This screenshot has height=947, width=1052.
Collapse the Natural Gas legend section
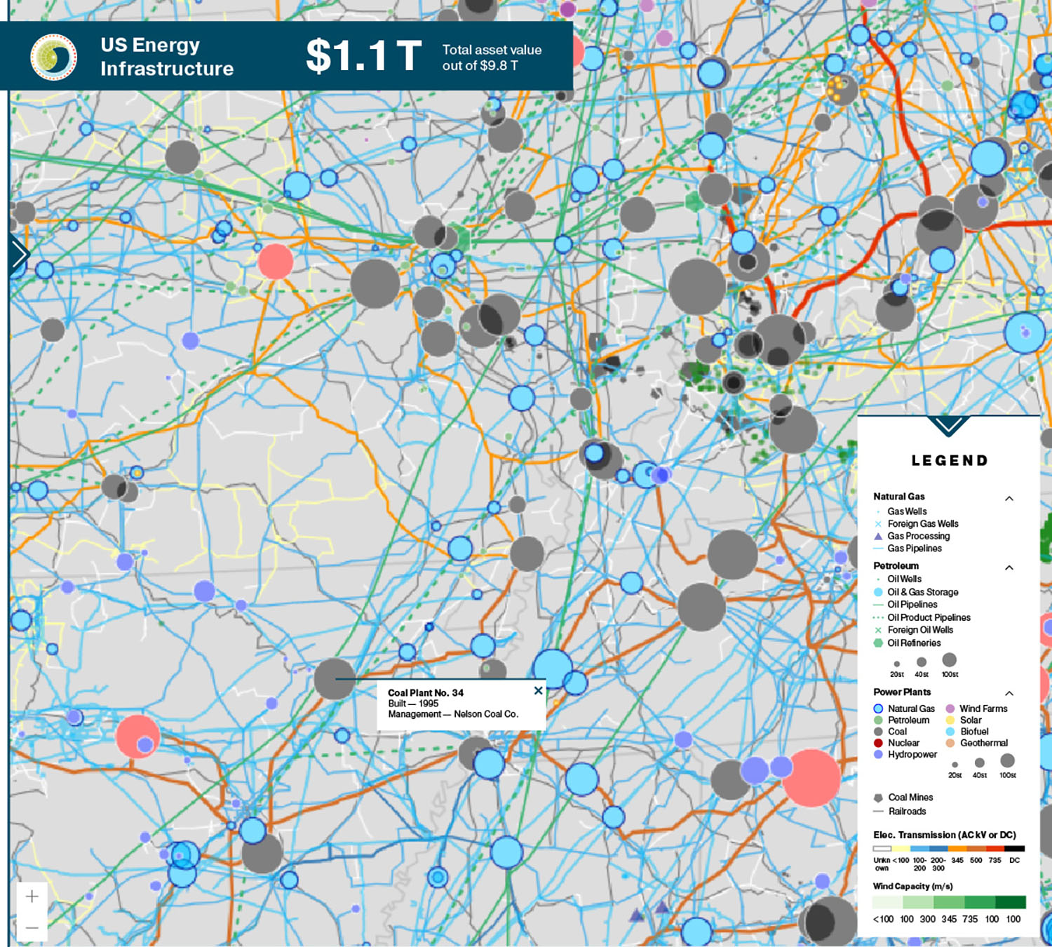(1009, 498)
